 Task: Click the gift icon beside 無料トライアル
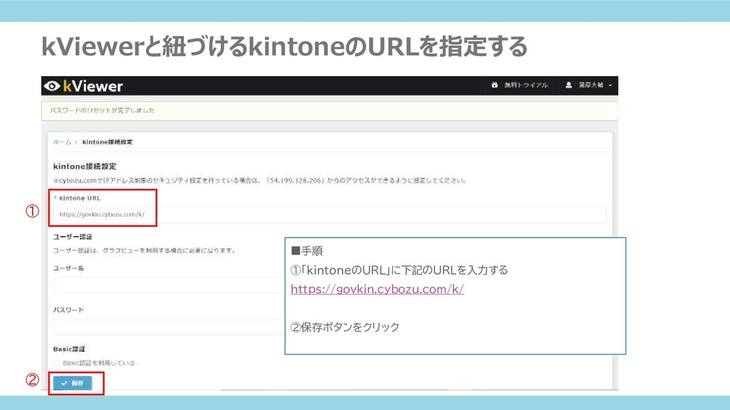495,85
